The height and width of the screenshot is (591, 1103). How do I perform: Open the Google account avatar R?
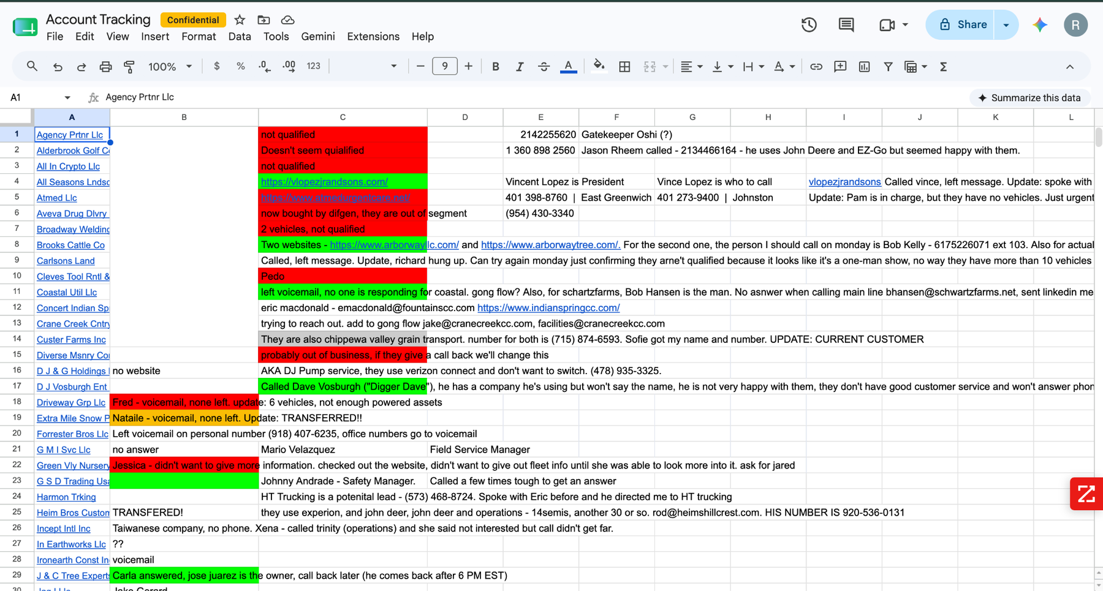click(x=1075, y=24)
